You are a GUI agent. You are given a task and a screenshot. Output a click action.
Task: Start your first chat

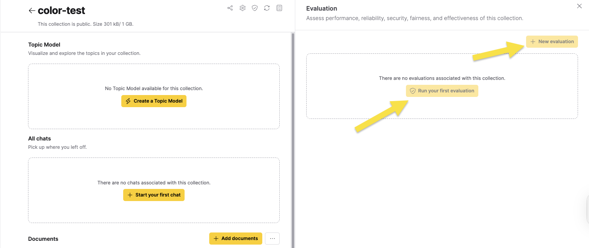pyautogui.click(x=154, y=195)
